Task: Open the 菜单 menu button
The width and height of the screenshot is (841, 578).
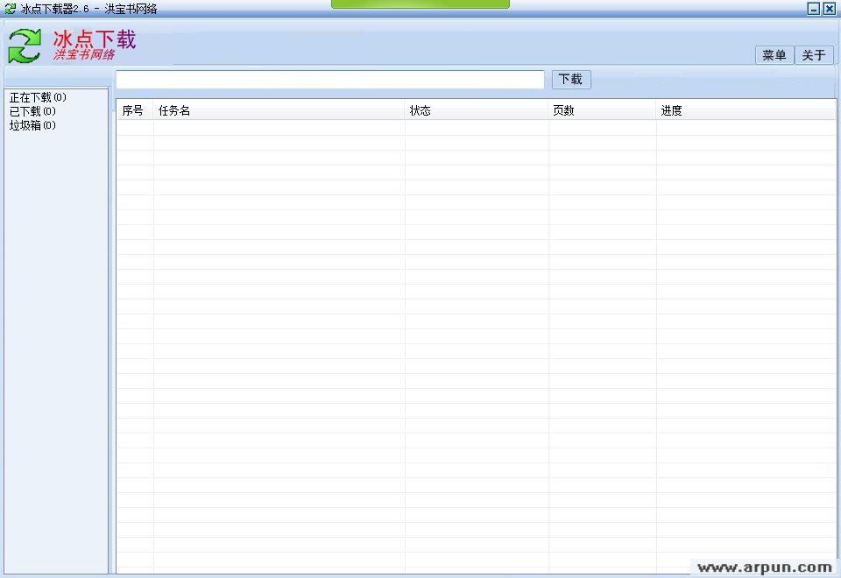Action: [774, 55]
